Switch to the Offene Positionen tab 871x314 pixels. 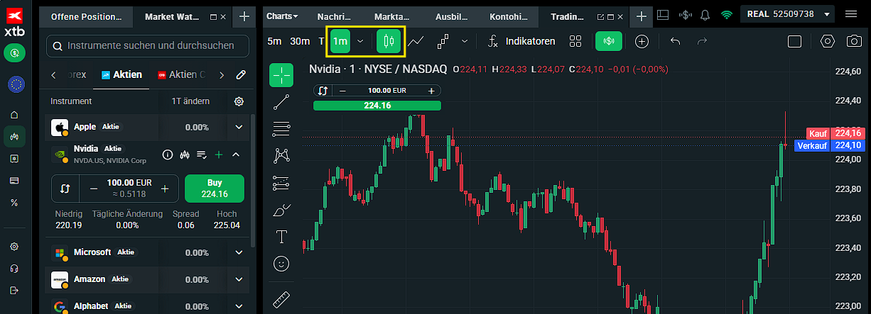point(86,16)
